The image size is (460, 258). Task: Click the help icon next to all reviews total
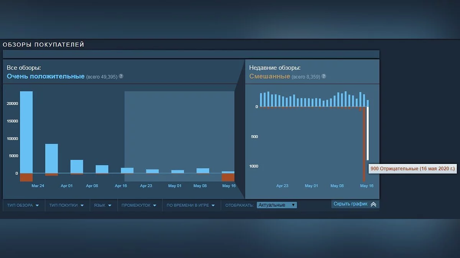121,76
